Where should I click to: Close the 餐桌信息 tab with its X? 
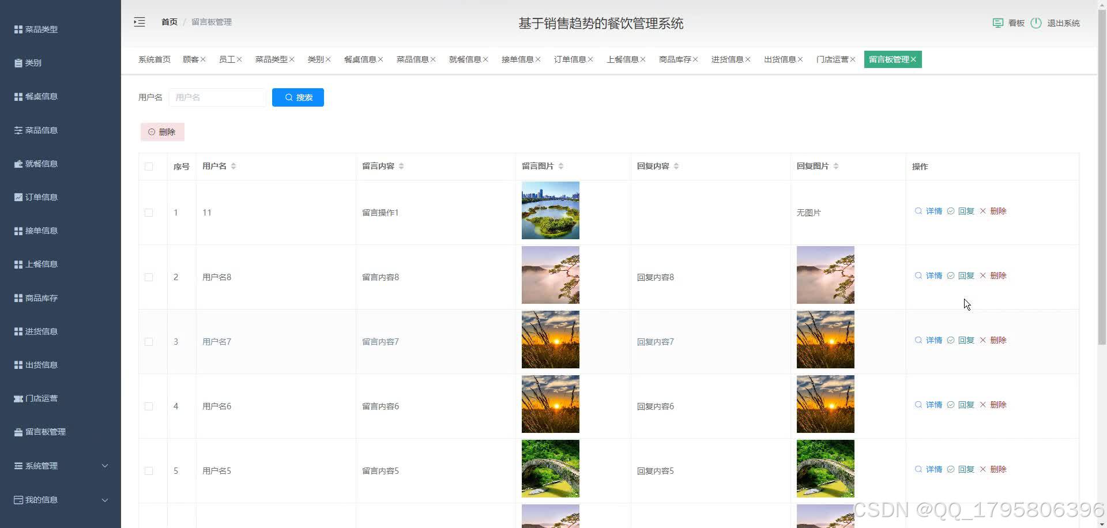[x=381, y=59]
